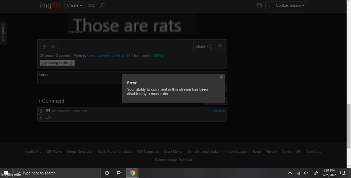Screen dimensions: 351x178
Task: Open Terms footer link
Action: point(286,152)
